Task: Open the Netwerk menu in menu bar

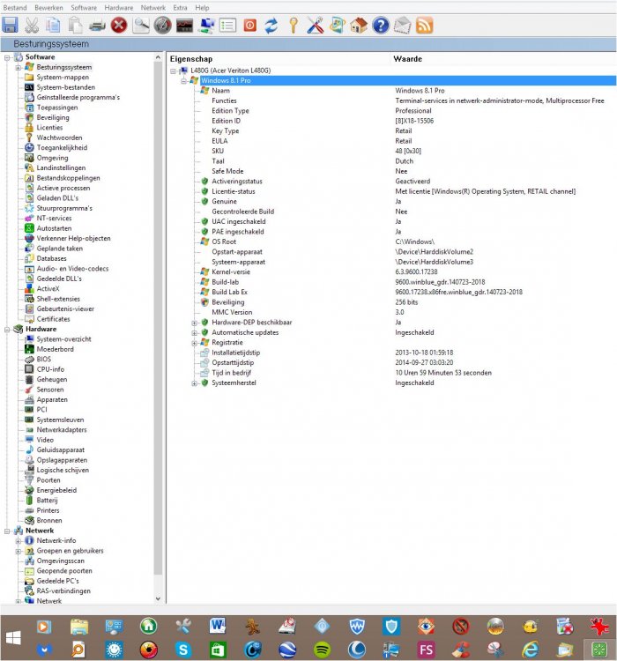Action: (x=152, y=7)
